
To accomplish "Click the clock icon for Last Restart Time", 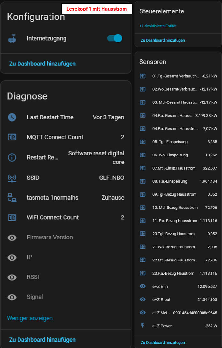I will 12,117.
